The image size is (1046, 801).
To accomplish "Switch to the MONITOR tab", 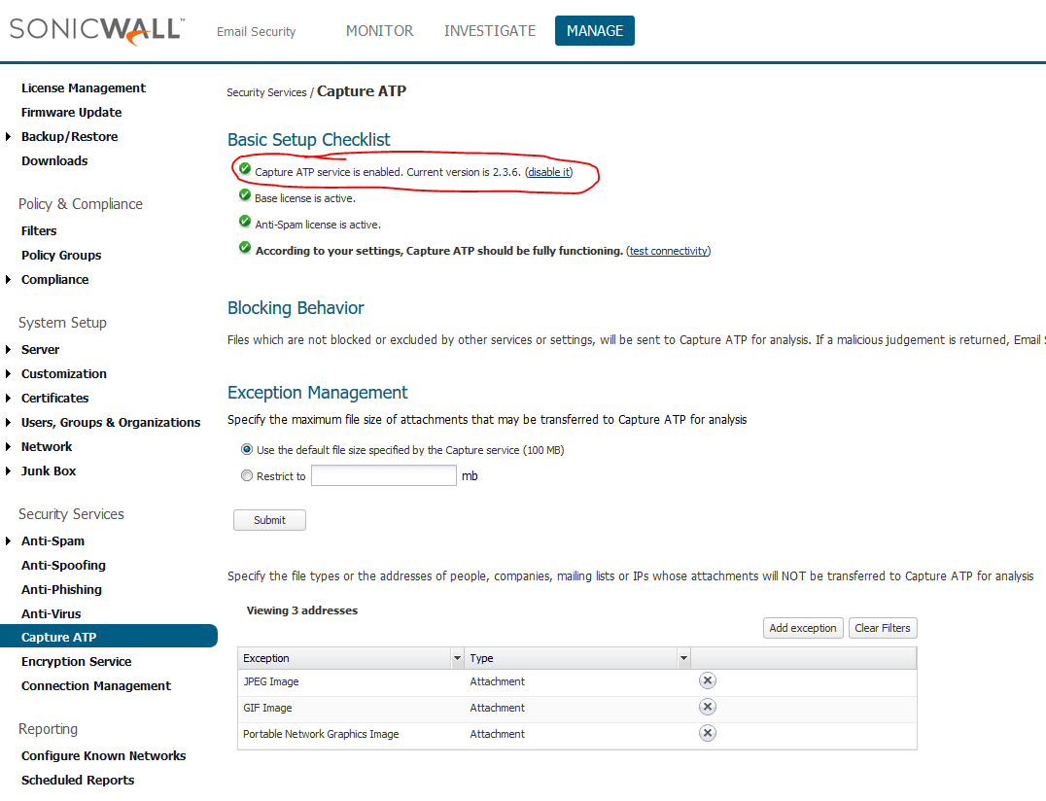I will pyautogui.click(x=379, y=31).
